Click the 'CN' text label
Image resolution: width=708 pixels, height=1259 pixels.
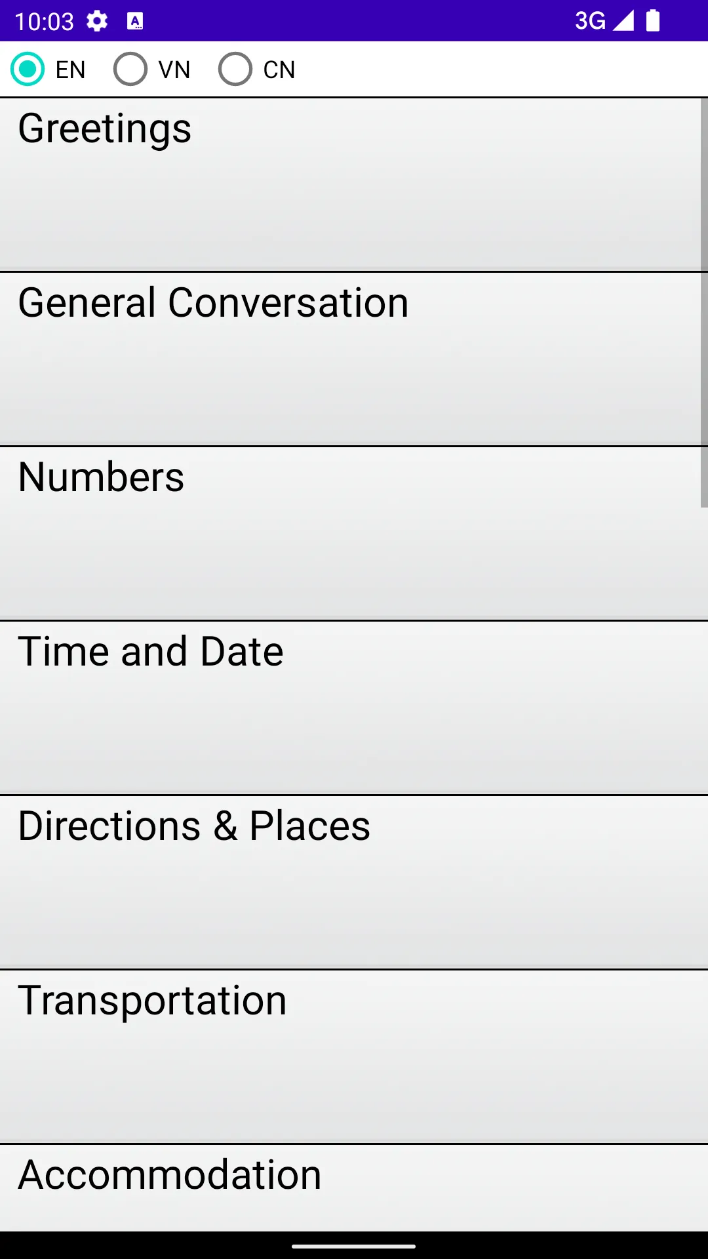point(279,70)
